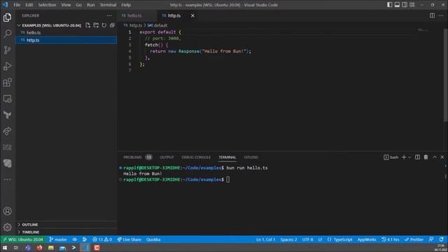Switch to the GitLens panel tab

click(x=251, y=157)
